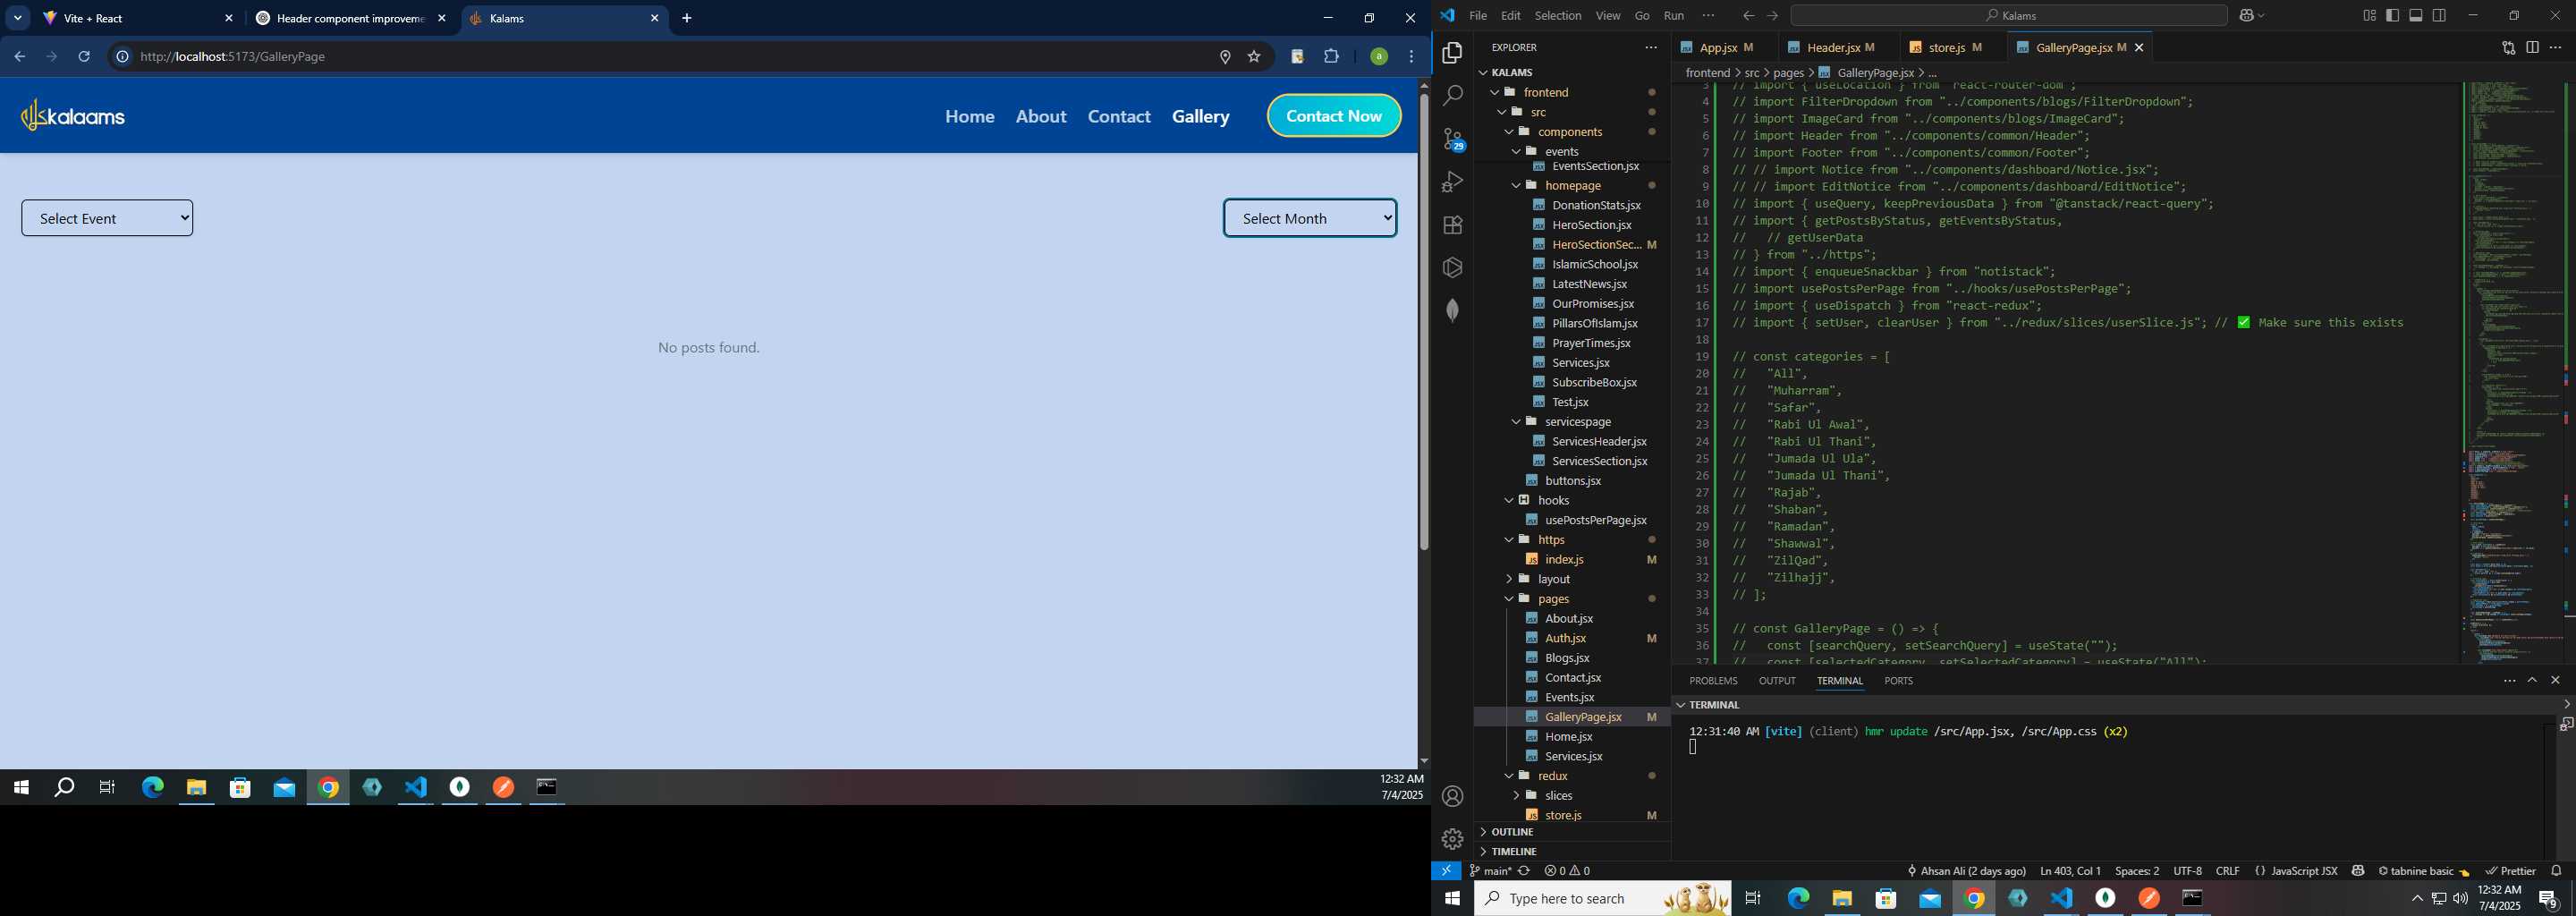Screen dimensions: 2576x916
Task: Click the Chrome address bar URL
Action: [233, 57]
